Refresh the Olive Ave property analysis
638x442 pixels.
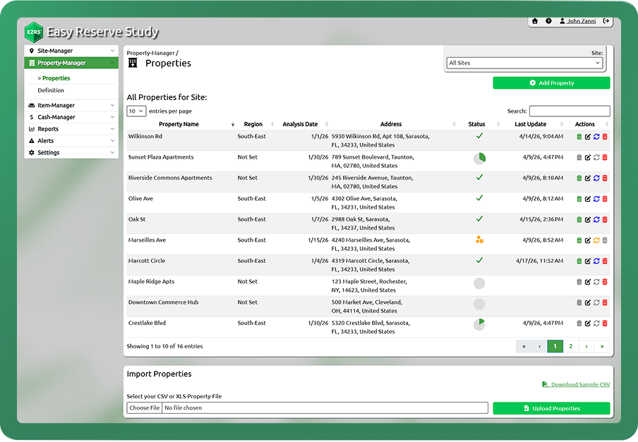tap(596, 199)
